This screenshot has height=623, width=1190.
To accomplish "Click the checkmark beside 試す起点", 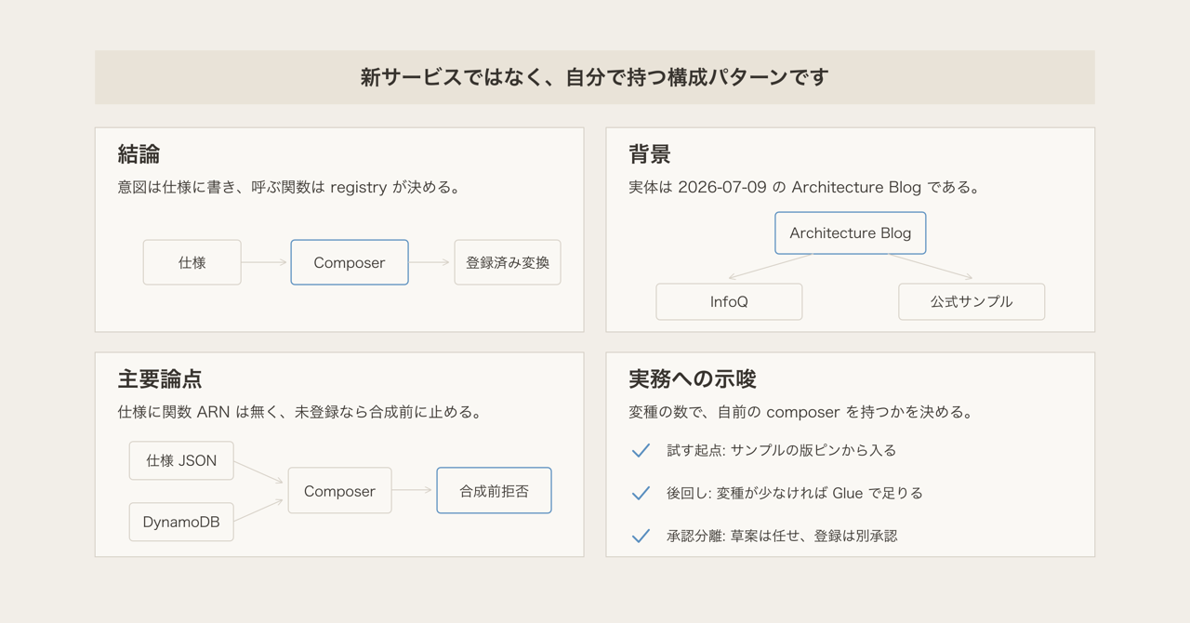I will click(641, 450).
